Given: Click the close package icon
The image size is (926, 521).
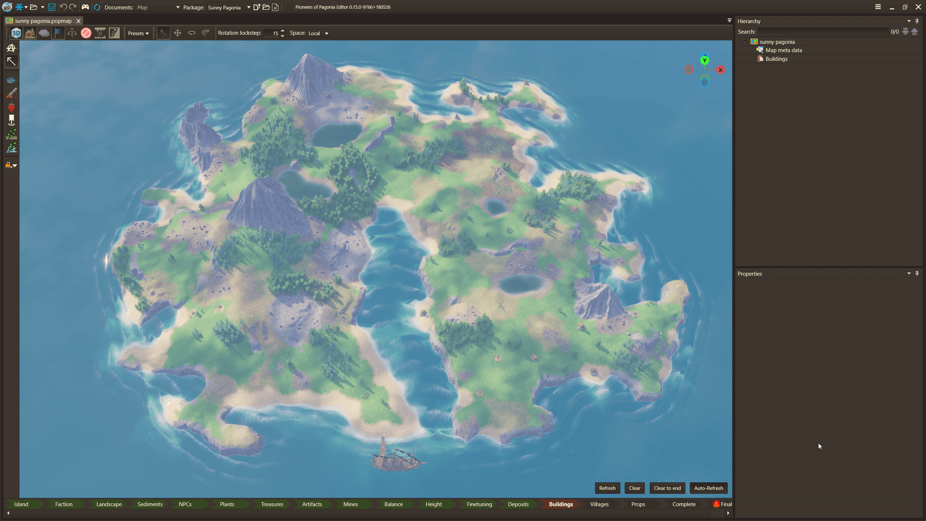Looking at the screenshot, I should click(x=275, y=7).
